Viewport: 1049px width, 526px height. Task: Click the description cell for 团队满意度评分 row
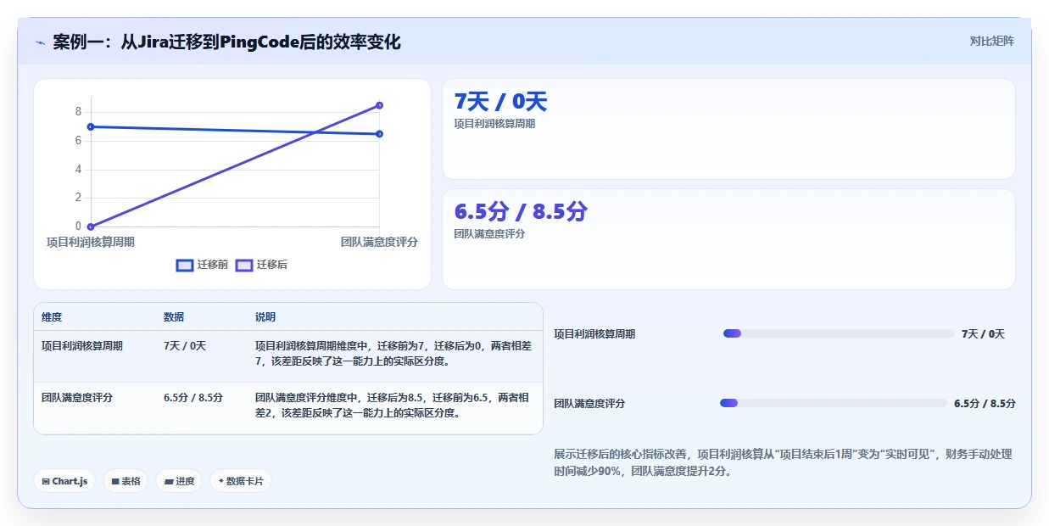pos(393,406)
